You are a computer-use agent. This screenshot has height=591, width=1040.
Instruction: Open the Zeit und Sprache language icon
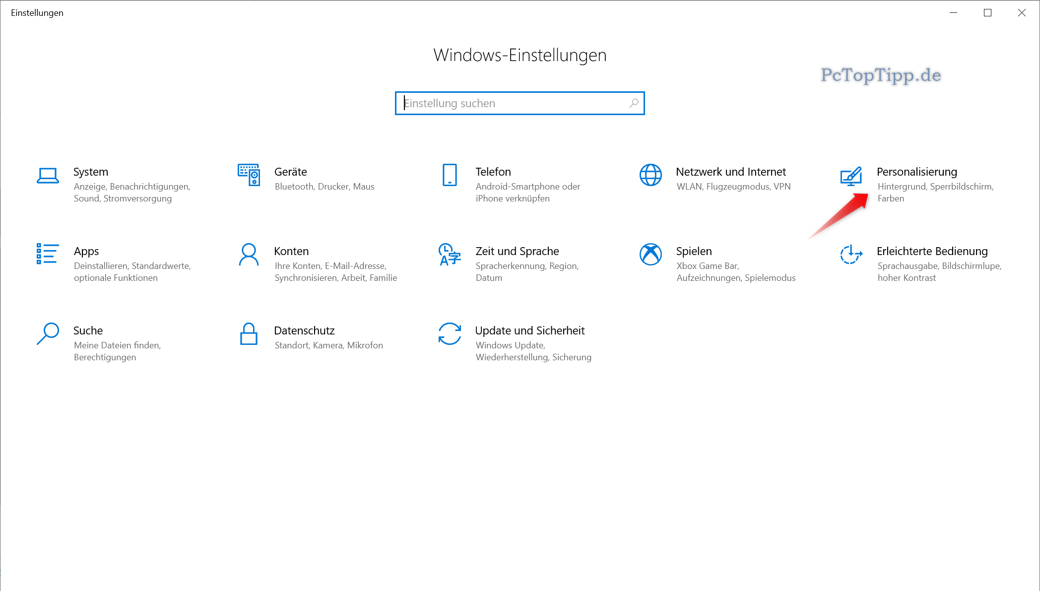tap(450, 254)
